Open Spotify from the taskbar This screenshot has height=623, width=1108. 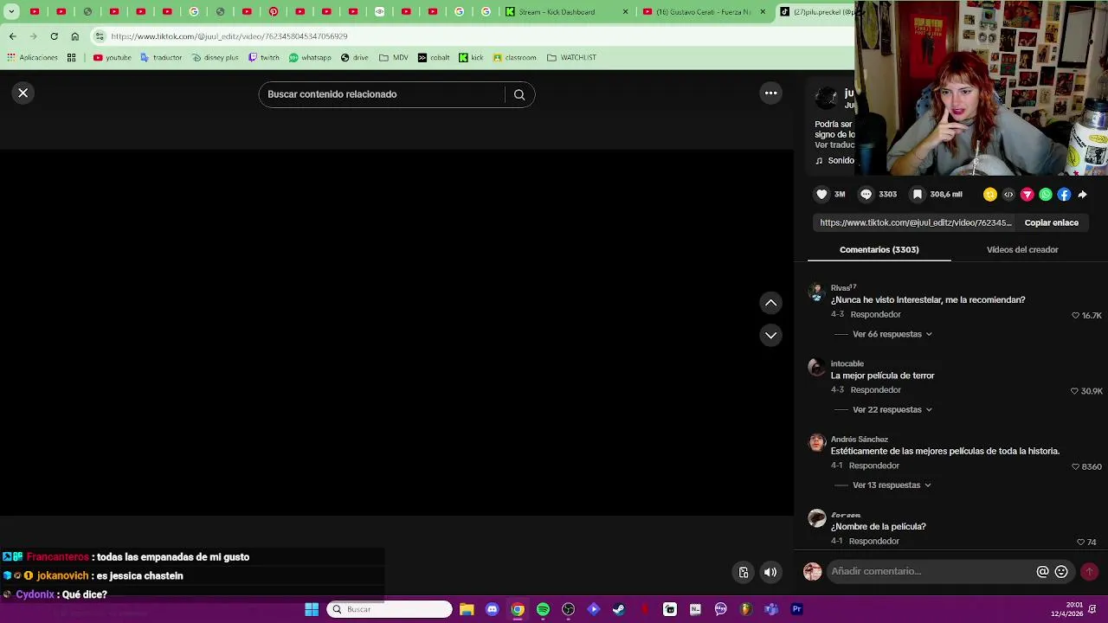543,609
